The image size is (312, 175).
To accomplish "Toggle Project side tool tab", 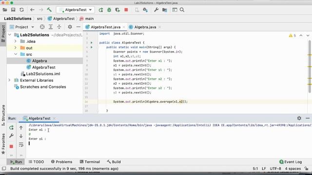I will [x=3, y=34].
